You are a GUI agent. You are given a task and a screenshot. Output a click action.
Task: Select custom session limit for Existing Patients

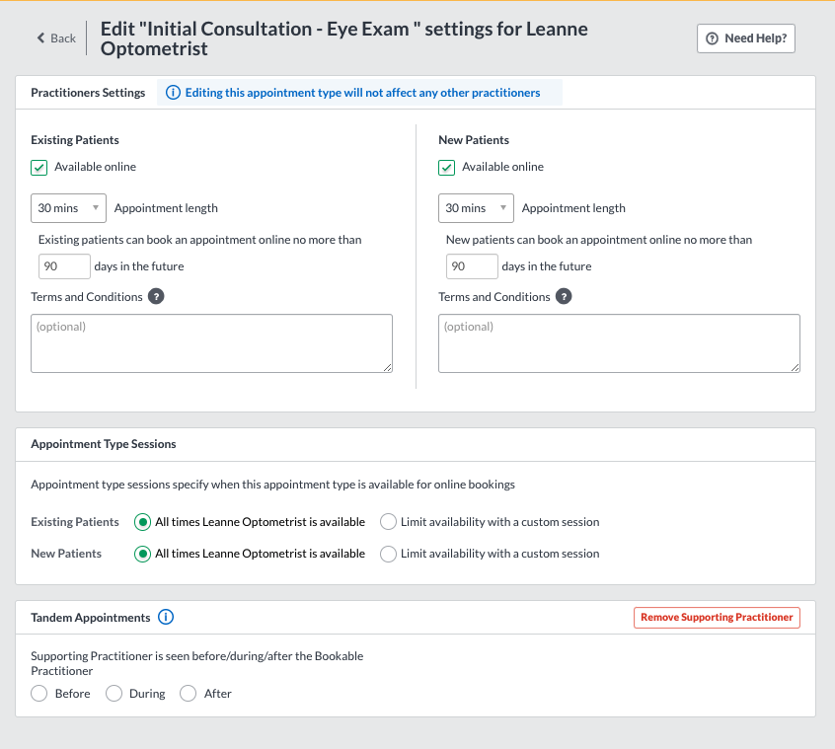[x=388, y=522]
